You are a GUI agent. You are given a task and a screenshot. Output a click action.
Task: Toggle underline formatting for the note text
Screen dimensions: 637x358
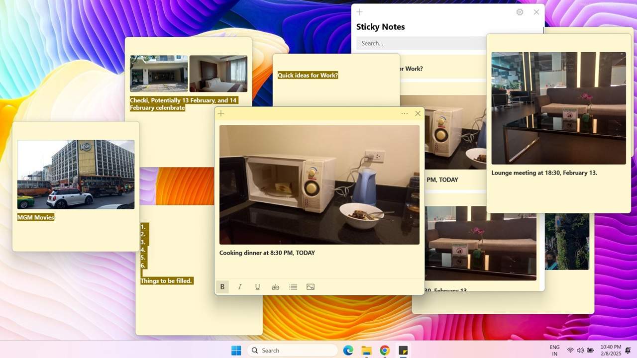point(257,286)
